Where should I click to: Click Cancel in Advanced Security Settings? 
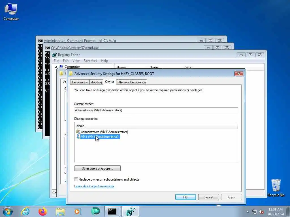tap(208, 197)
